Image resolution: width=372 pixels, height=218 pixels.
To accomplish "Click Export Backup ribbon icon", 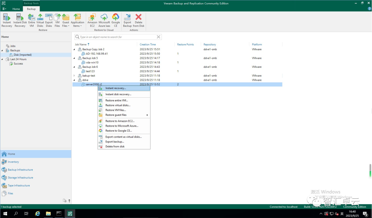I will [x=127, y=20].
